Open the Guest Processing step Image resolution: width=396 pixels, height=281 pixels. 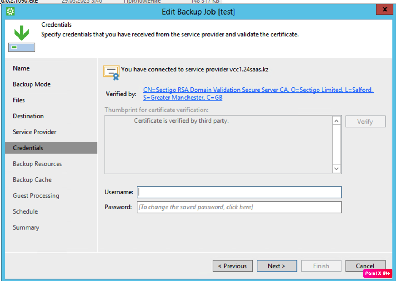click(36, 195)
